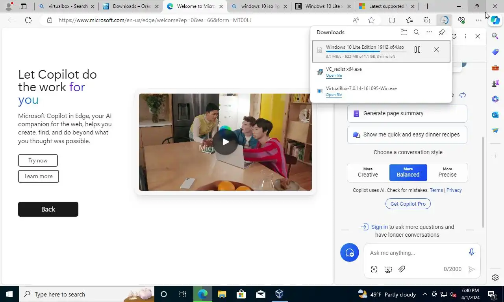Add this page to favorites star

click(371, 20)
